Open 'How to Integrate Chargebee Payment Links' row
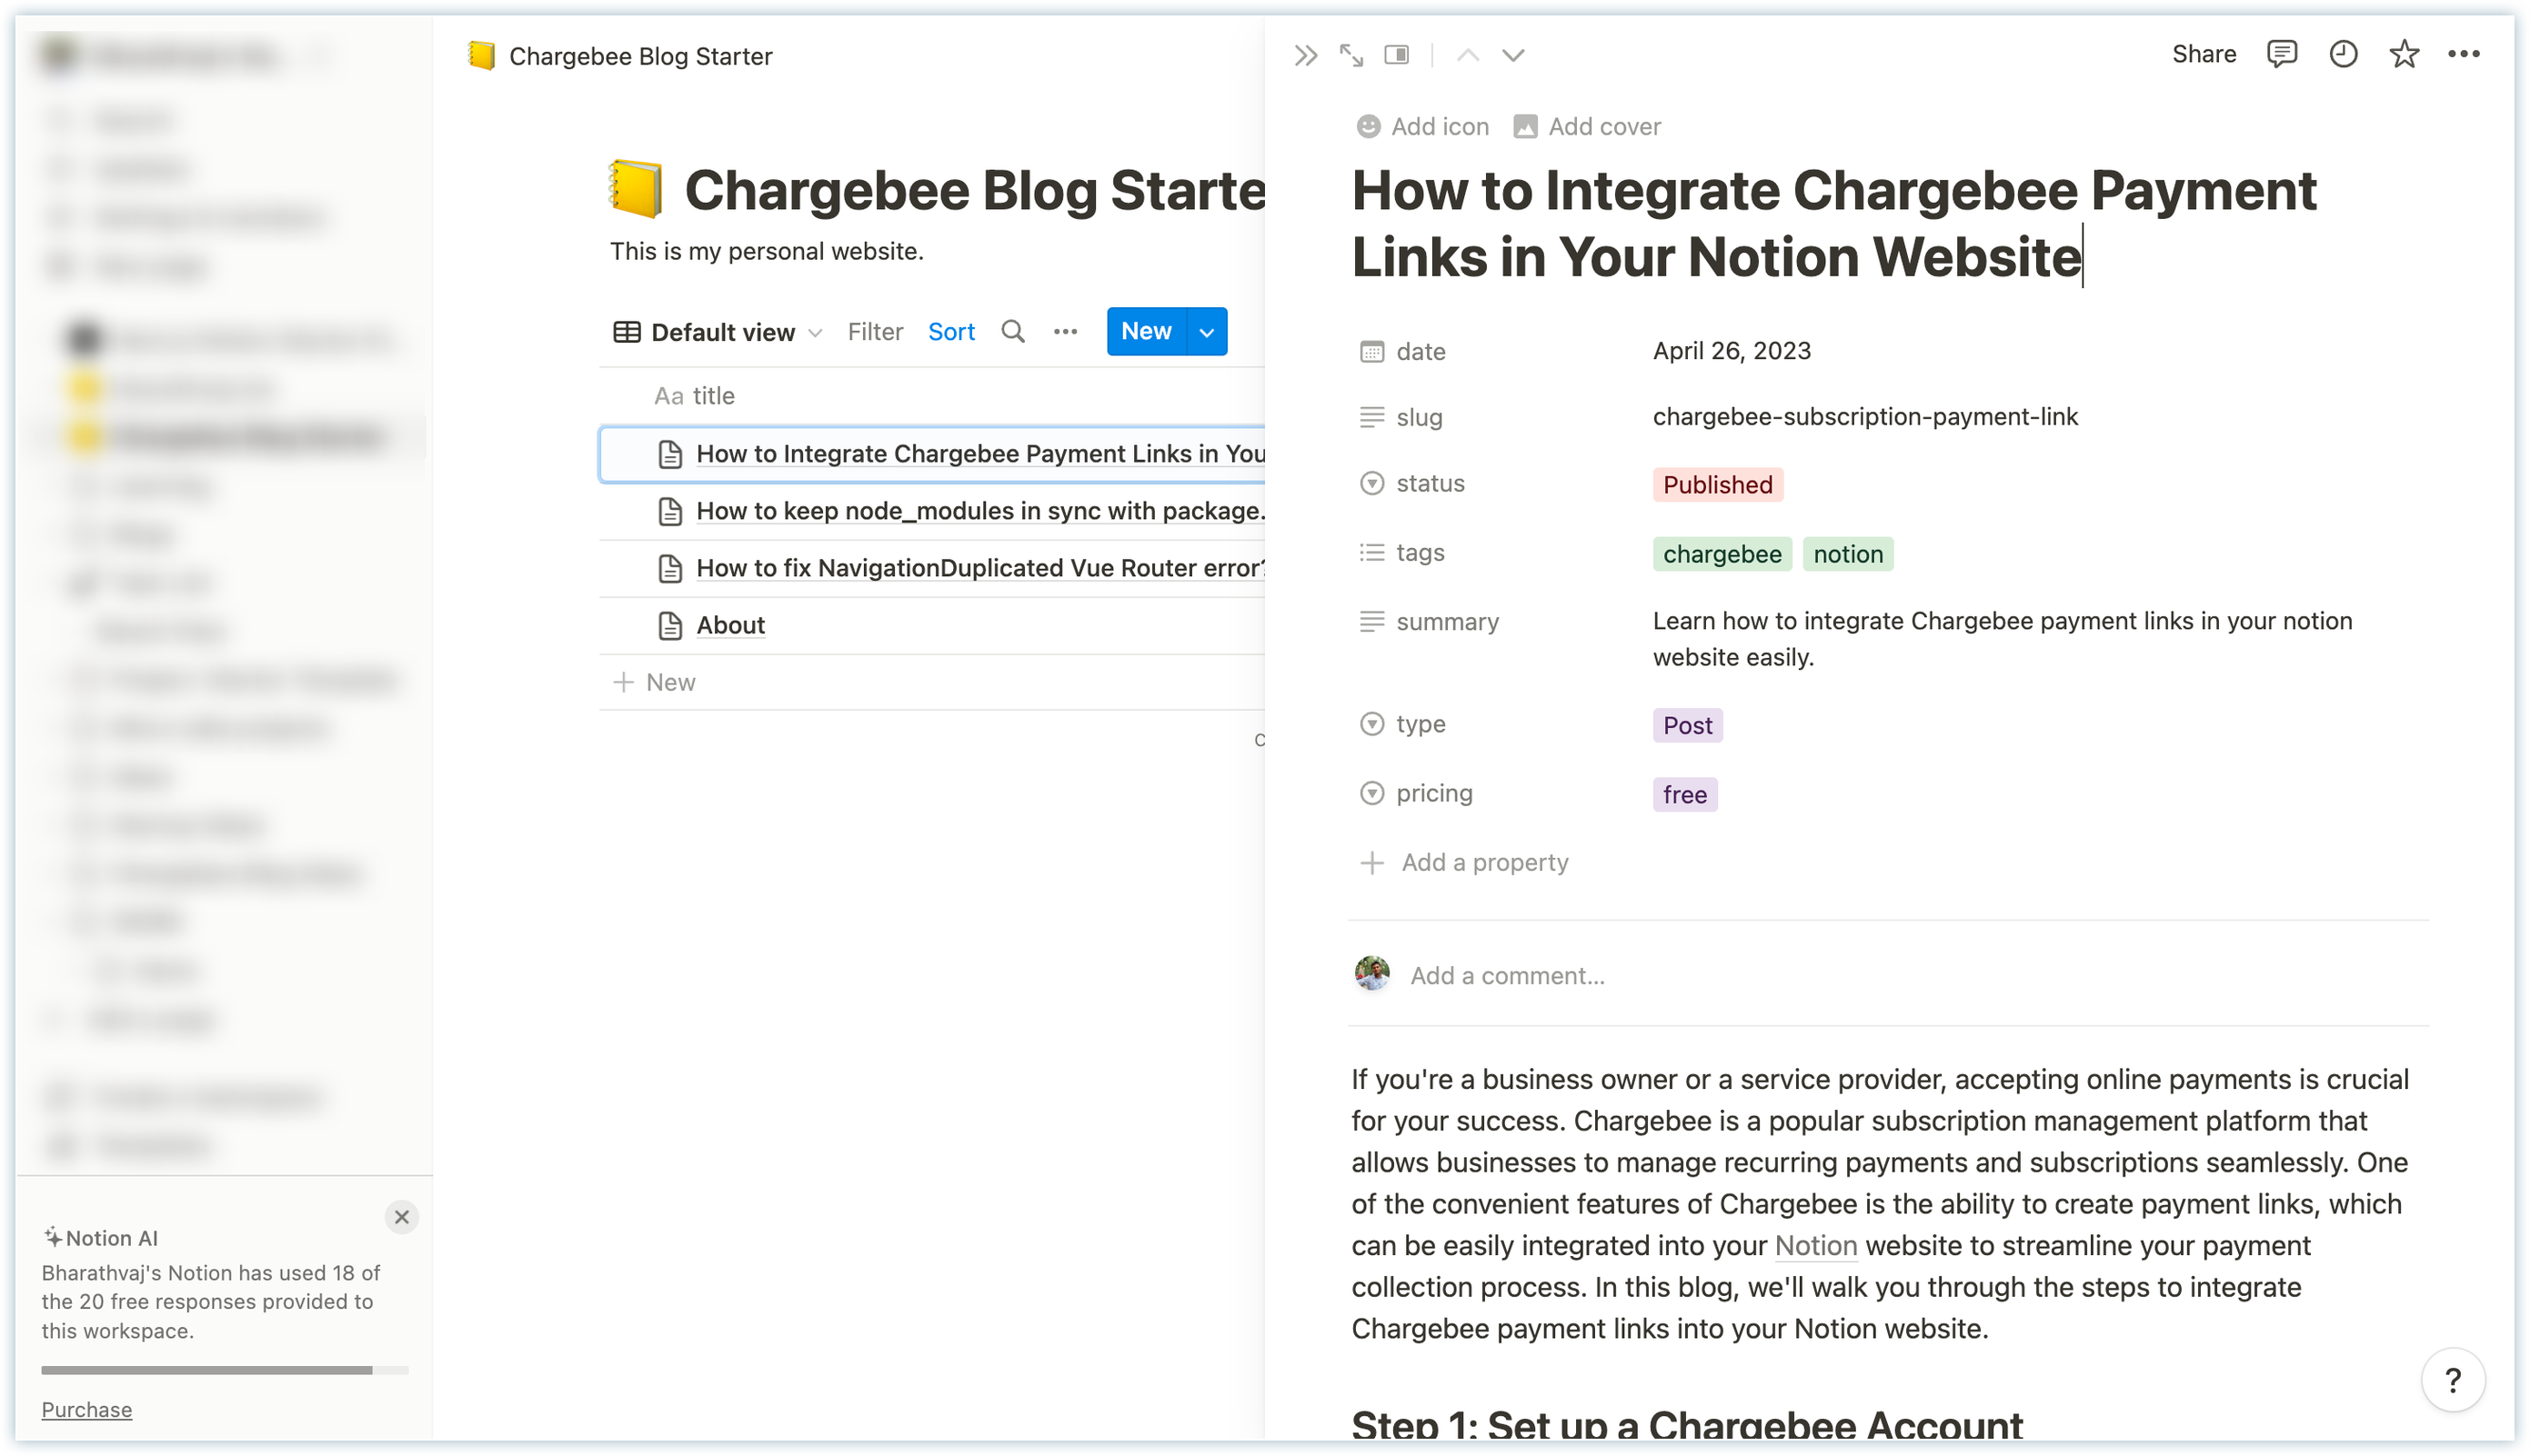 [x=932, y=454]
